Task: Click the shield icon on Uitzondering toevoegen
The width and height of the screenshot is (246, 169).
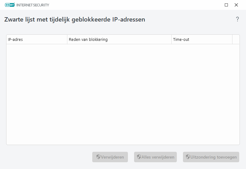Action: (x=188, y=157)
